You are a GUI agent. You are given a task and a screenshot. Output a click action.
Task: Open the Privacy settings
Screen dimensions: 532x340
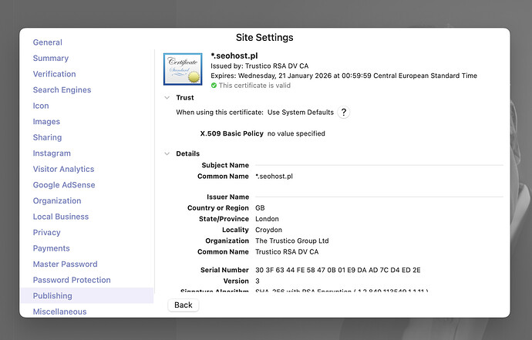click(46, 232)
